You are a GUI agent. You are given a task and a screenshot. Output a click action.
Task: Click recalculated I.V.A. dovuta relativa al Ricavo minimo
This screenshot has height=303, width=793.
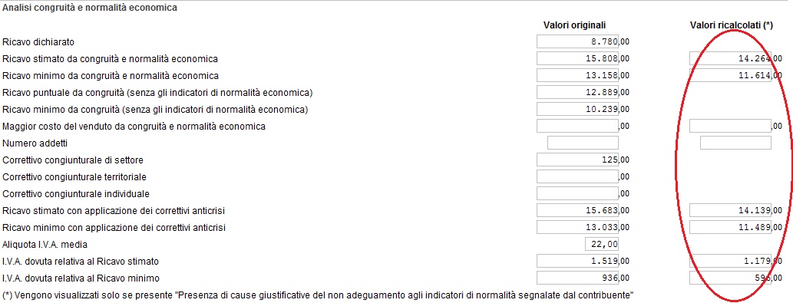click(730, 278)
